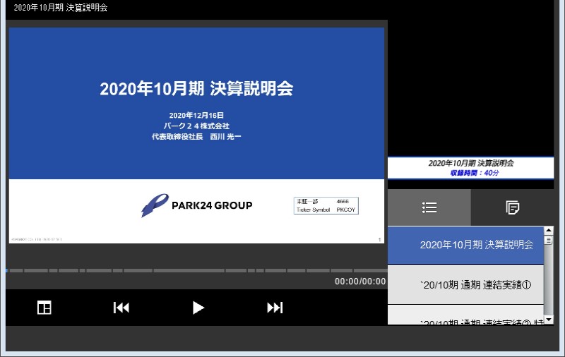This screenshot has width=565, height=357.
Task: Jump to chapter `20/10期 通期 連結実績②
Action: pyautogui.click(x=465, y=315)
